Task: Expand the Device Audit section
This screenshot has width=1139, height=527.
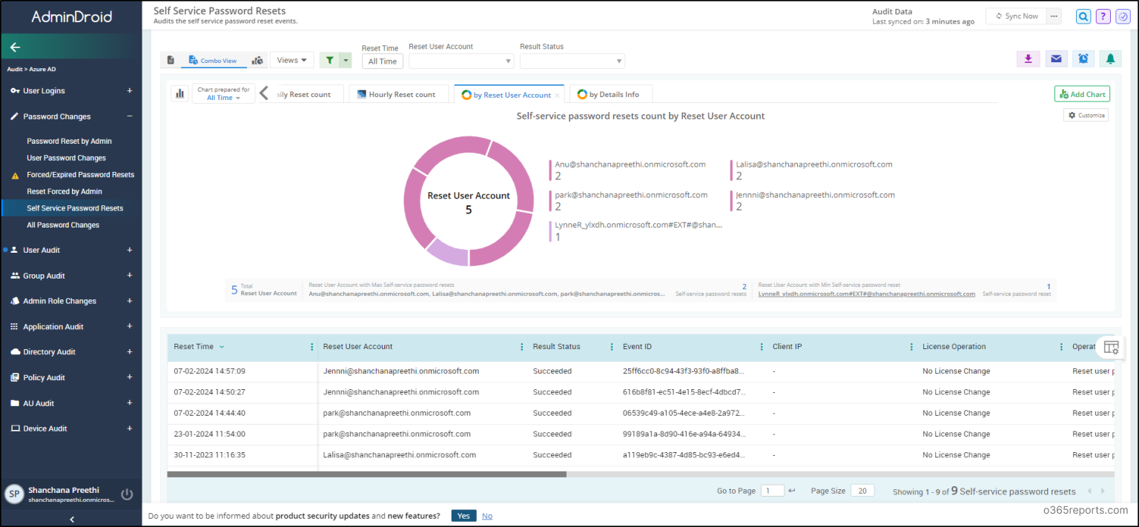Action: pos(129,428)
